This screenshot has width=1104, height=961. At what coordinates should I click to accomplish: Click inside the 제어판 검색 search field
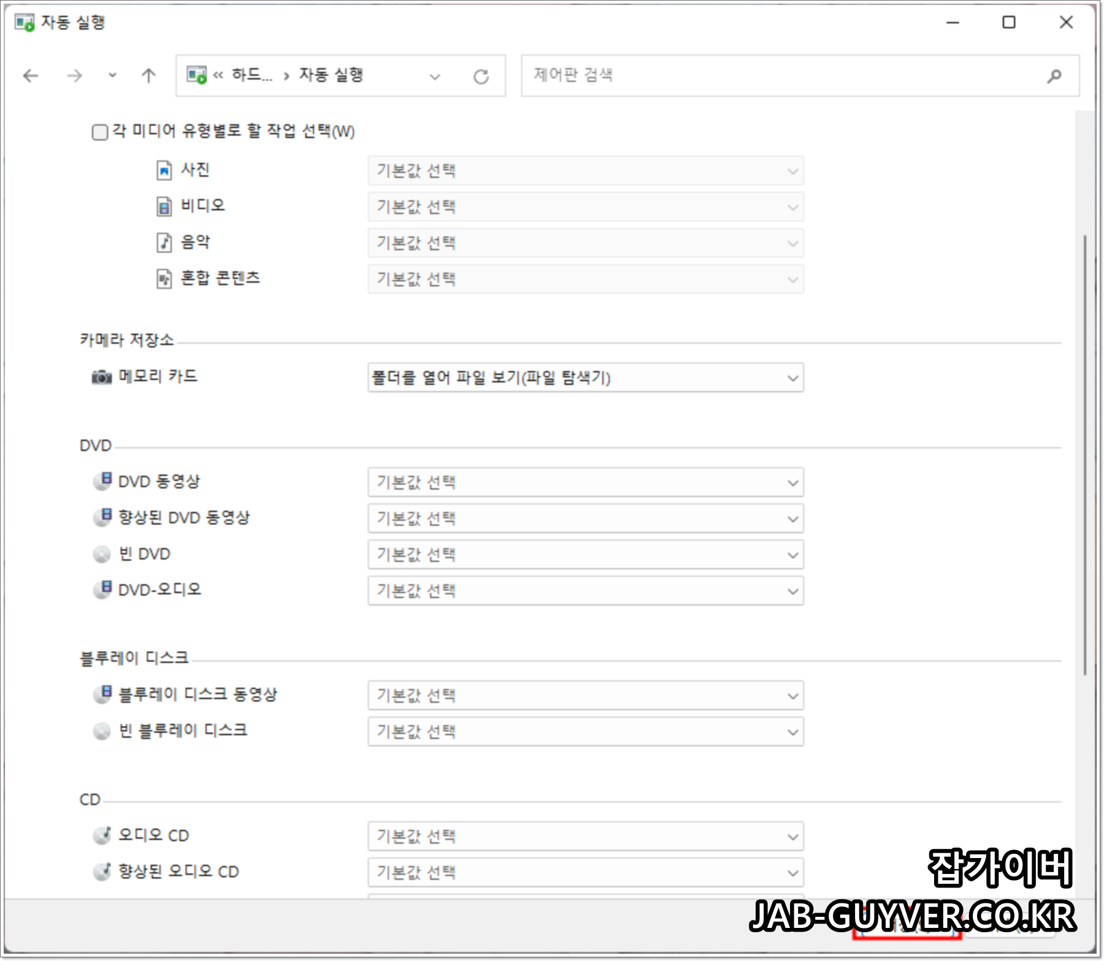click(736, 75)
